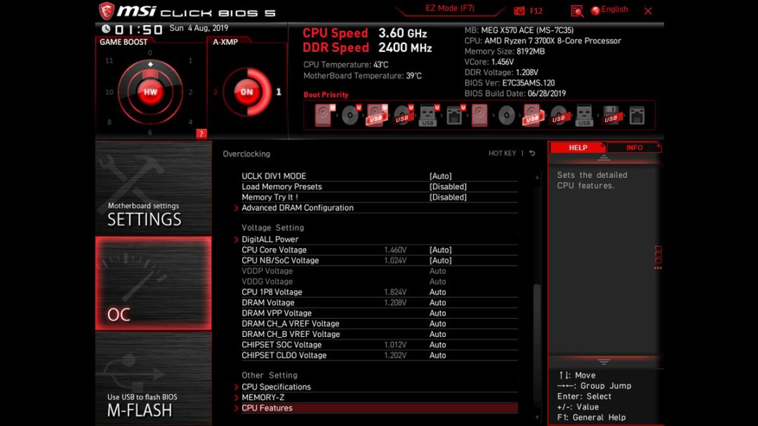Click the magnifier search icon
758x426 pixels.
(577, 11)
